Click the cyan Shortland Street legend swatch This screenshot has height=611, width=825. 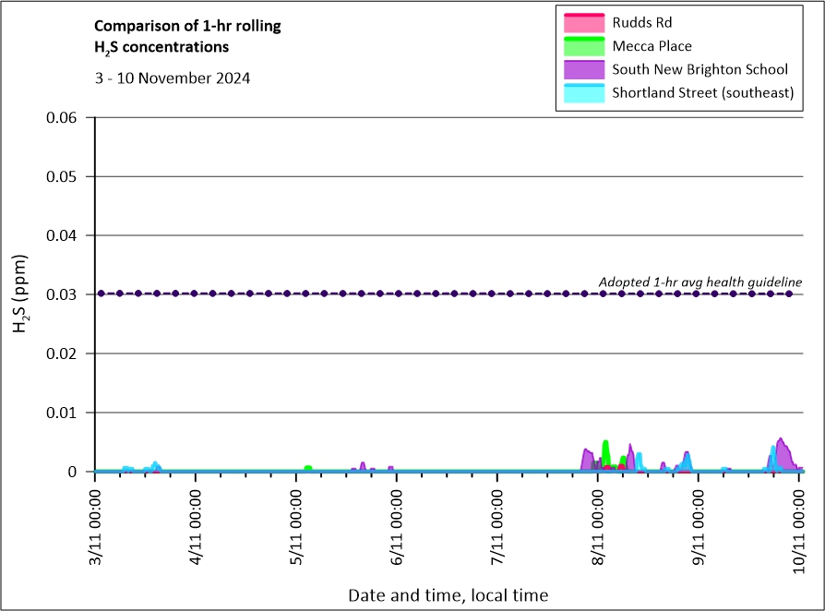click(x=581, y=93)
